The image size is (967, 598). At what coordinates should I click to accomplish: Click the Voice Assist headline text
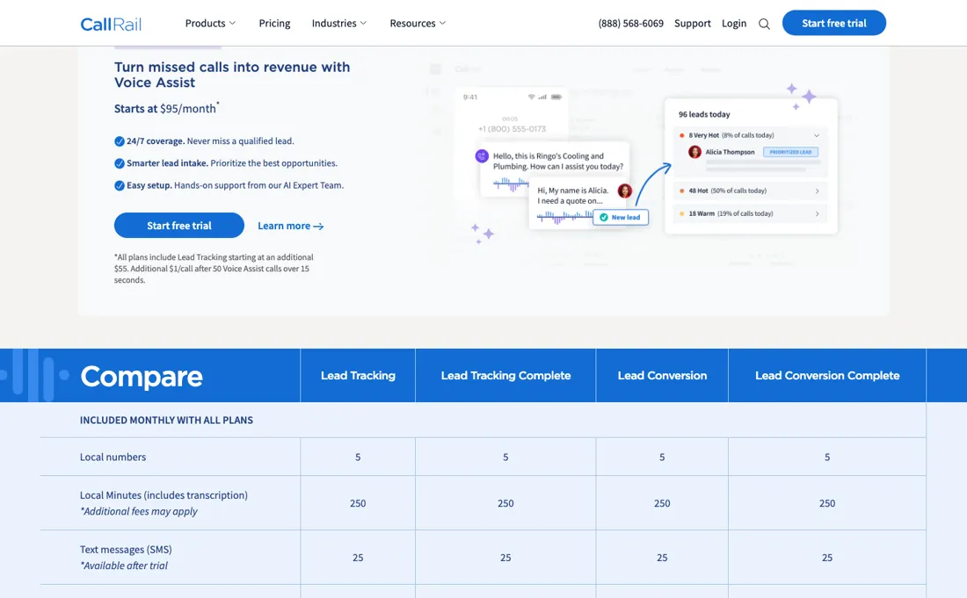[x=232, y=75]
